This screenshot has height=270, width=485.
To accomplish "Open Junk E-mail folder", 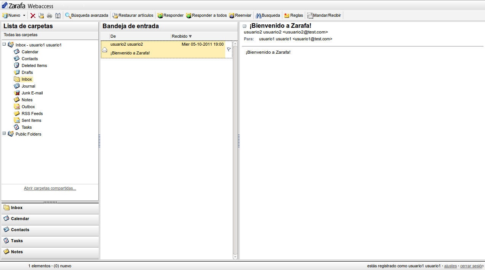I will [x=32, y=93].
